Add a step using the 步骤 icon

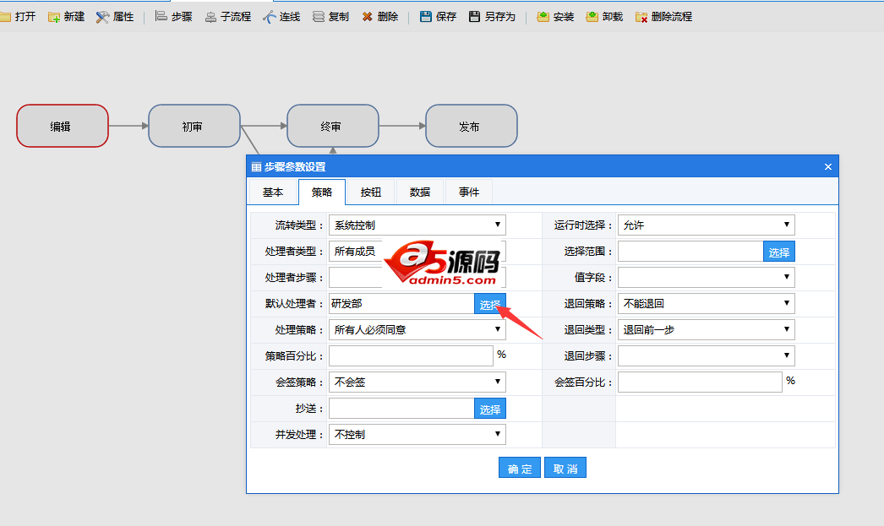[173, 16]
